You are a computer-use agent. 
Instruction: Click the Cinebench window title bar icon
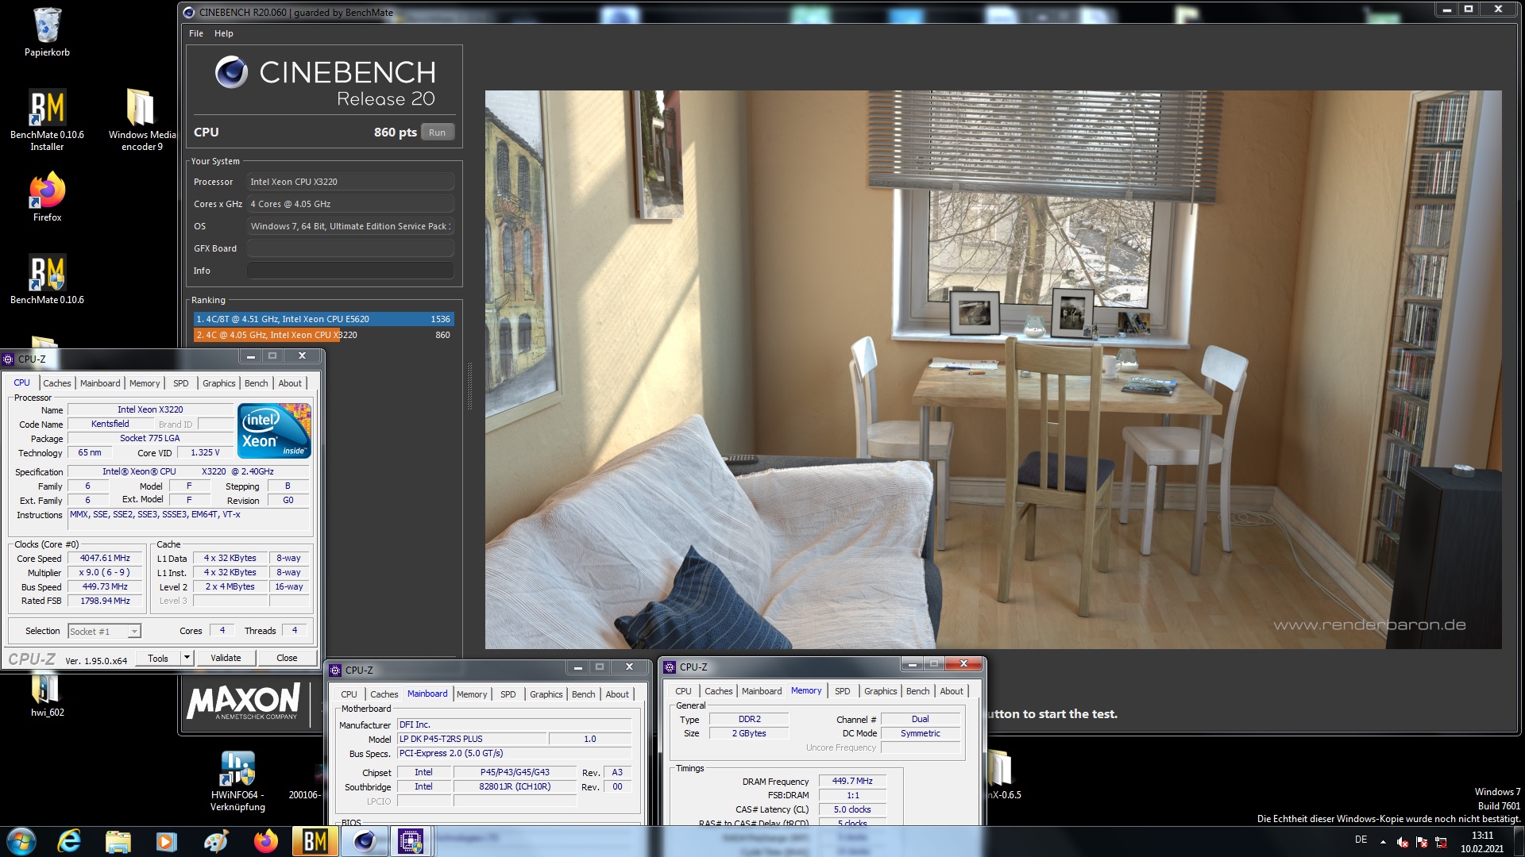189,12
